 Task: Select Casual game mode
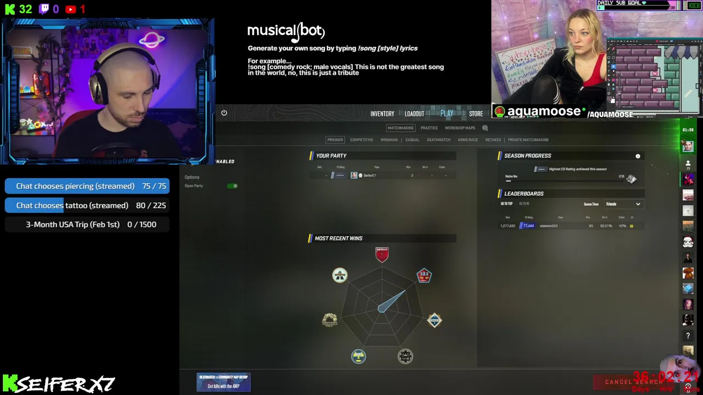[x=412, y=140]
